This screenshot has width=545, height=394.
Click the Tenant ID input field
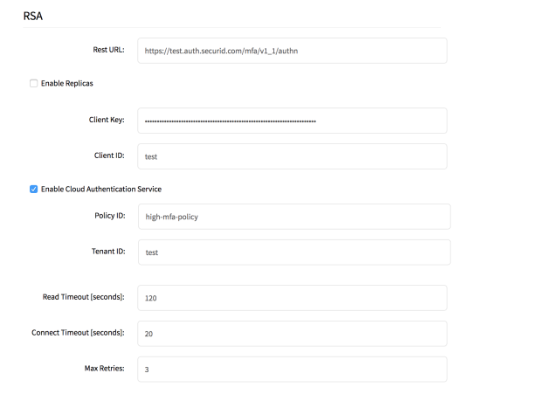[293, 252]
